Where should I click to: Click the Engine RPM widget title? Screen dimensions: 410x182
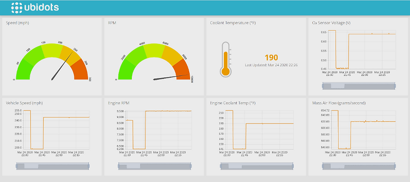pos(119,103)
